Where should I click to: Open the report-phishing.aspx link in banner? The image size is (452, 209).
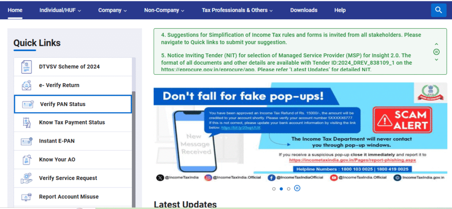(353, 160)
